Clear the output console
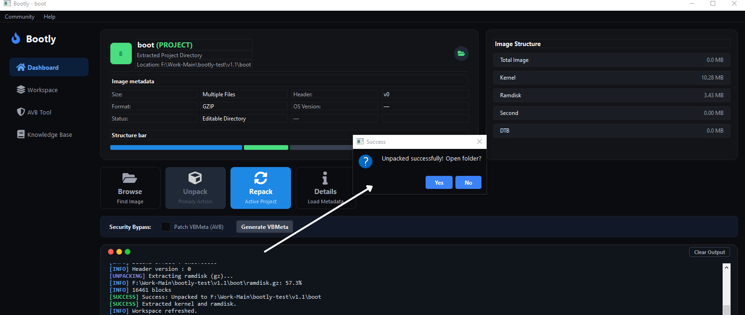 click(x=710, y=252)
